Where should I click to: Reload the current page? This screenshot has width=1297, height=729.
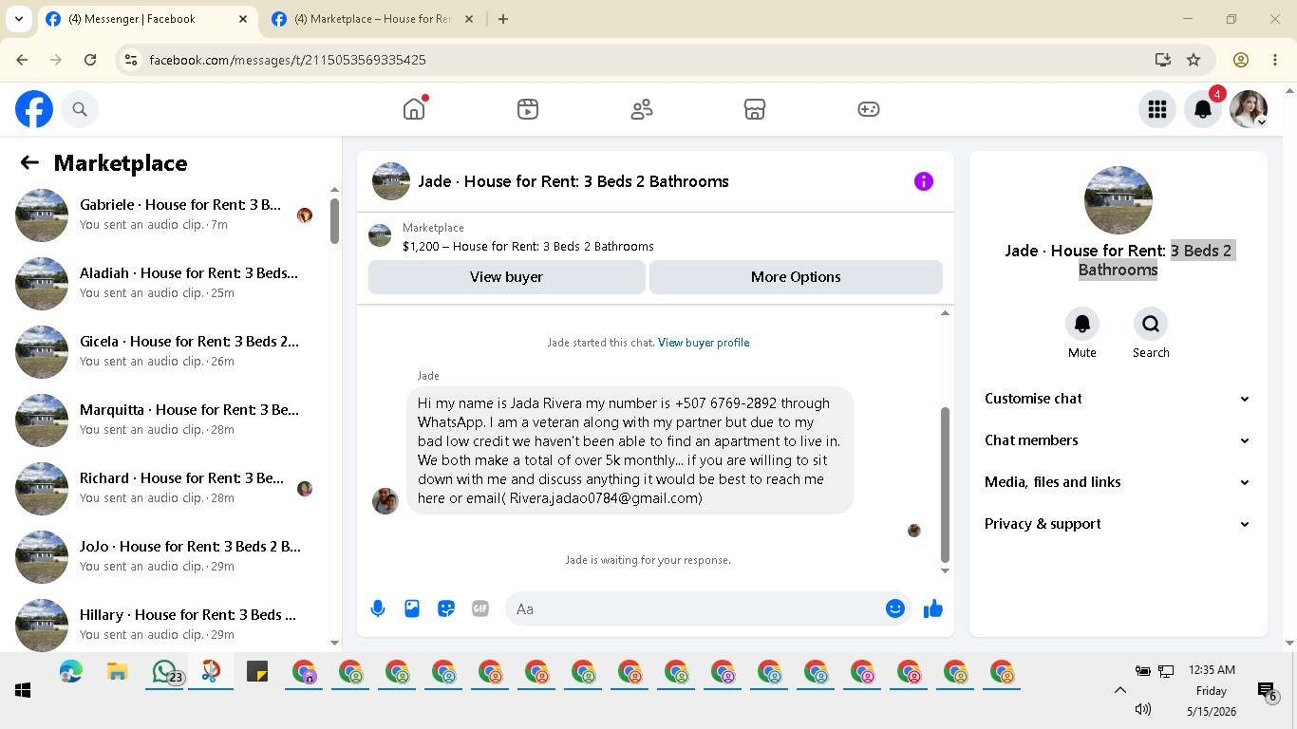tap(90, 60)
